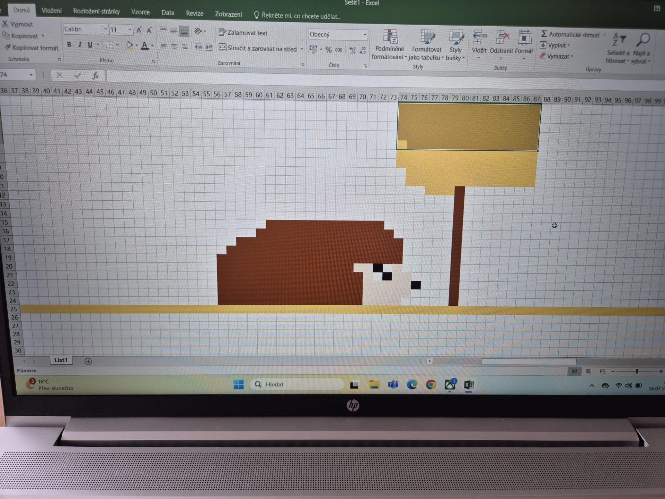Decrease font size with small A
The width and height of the screenshot is (665, 499).
point(149,30)
